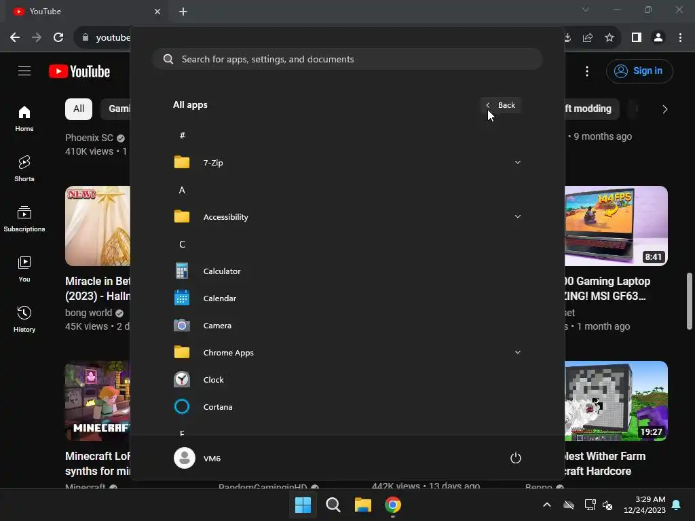Expand the Chrome Apps folder chevron
The image size is (695, 521).
pyautogui.click(x=517, y=352)
